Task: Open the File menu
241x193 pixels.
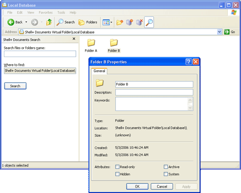Action: 10,13
